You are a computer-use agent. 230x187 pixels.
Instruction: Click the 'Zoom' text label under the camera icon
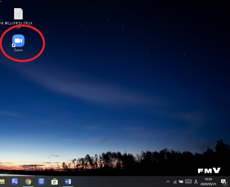point(19,50)
